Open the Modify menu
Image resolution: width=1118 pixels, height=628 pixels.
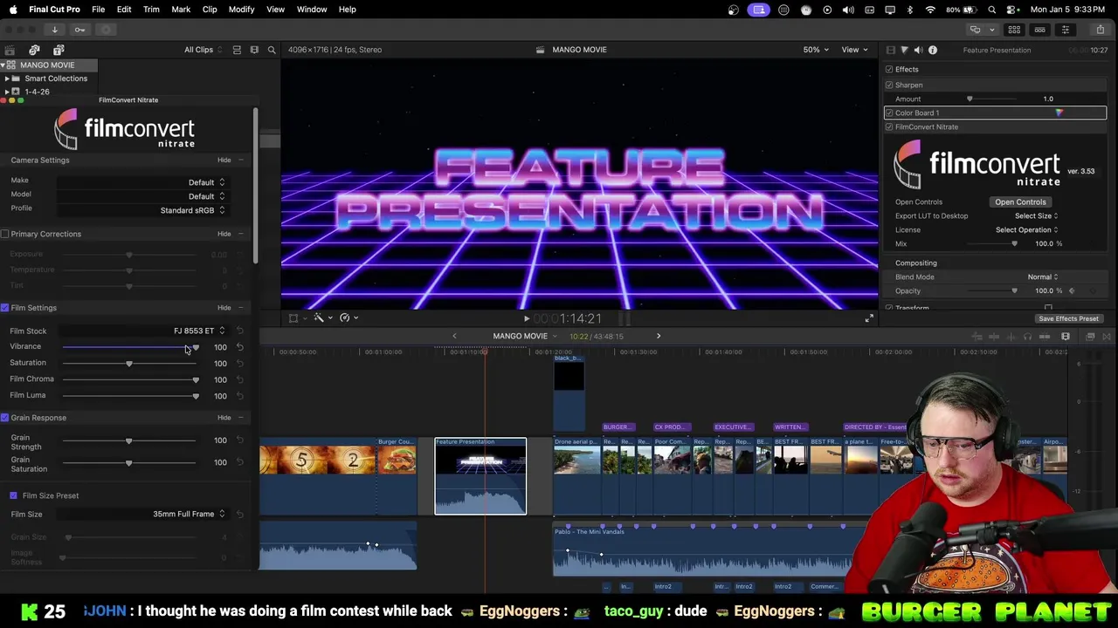point(241,9)
